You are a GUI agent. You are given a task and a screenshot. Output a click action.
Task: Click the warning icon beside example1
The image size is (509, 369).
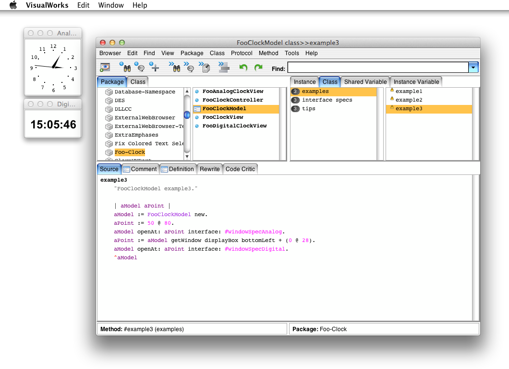point(392,90)
